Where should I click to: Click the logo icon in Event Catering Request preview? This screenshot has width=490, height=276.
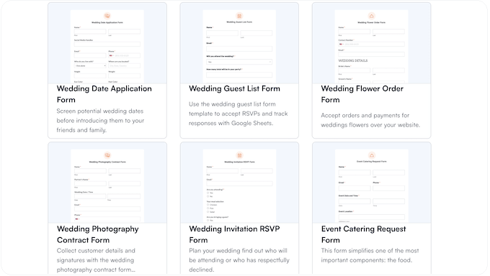(372, 155)
